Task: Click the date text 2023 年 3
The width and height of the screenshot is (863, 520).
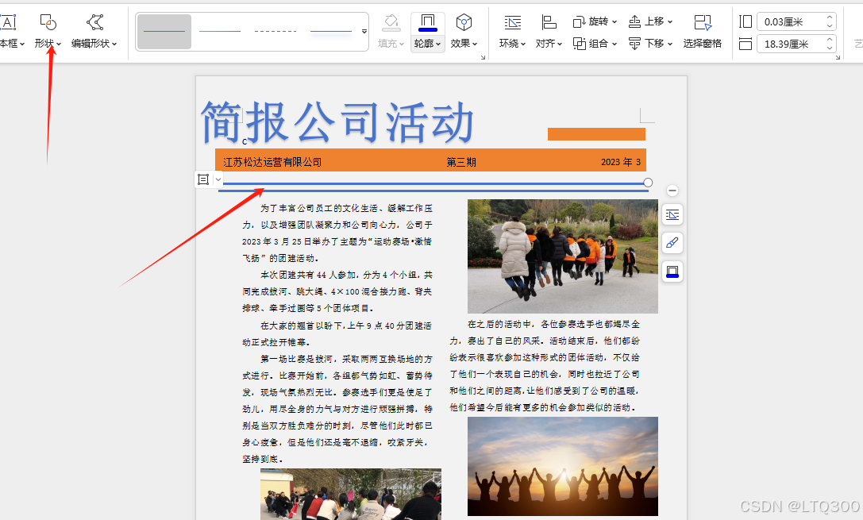Action: tap(621, 162)
